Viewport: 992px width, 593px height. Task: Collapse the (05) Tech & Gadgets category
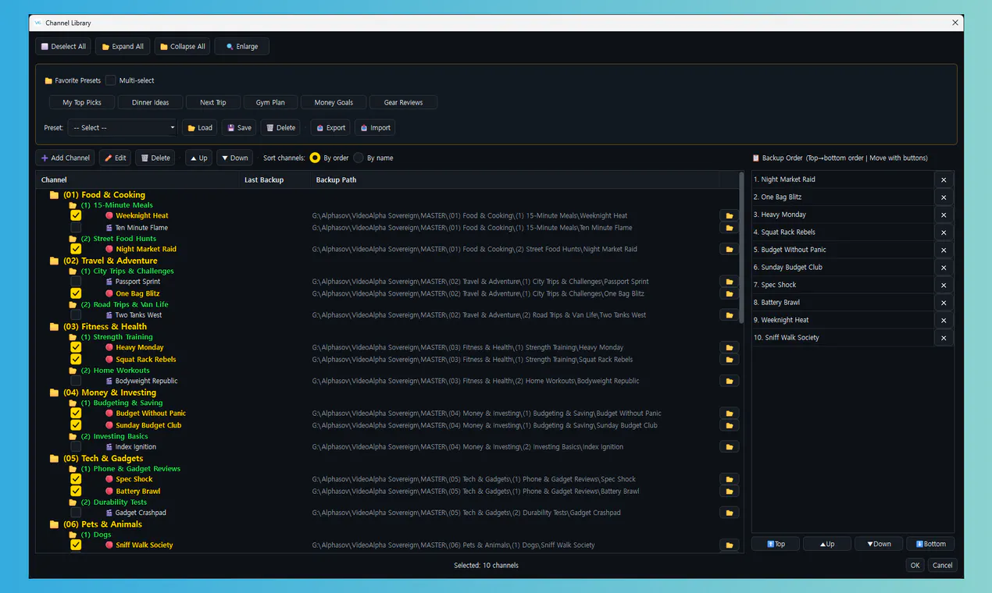pos(55,459)
